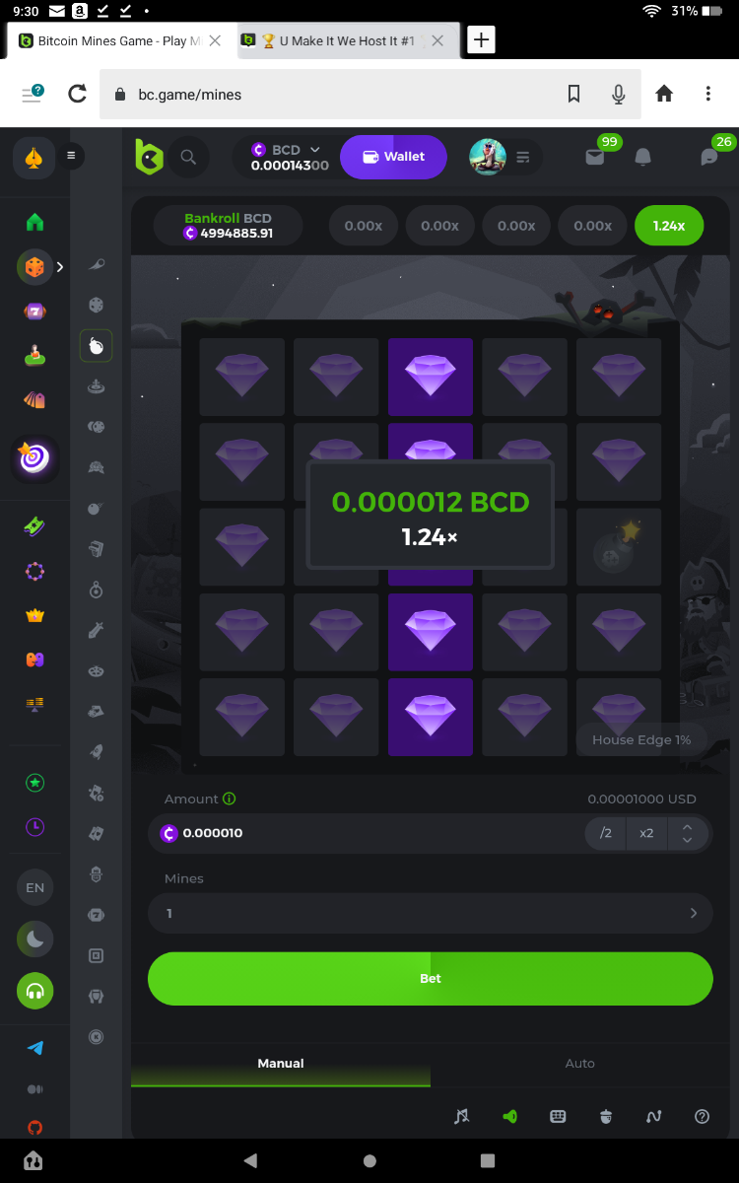
Task: Switch to the Auto tab
Action: click(x=580, y=1063)
